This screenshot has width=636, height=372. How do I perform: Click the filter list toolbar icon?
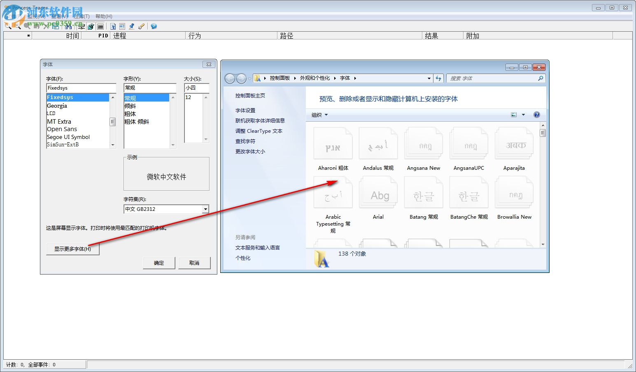(x=122, y=26)
